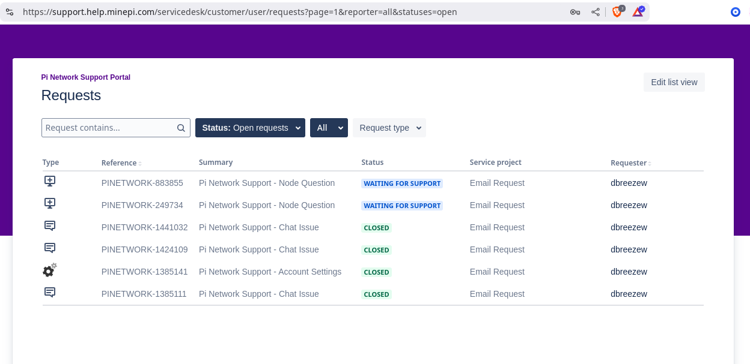
Task: Click type icon for PINETWORK-883855
Action: click(50, 181)
